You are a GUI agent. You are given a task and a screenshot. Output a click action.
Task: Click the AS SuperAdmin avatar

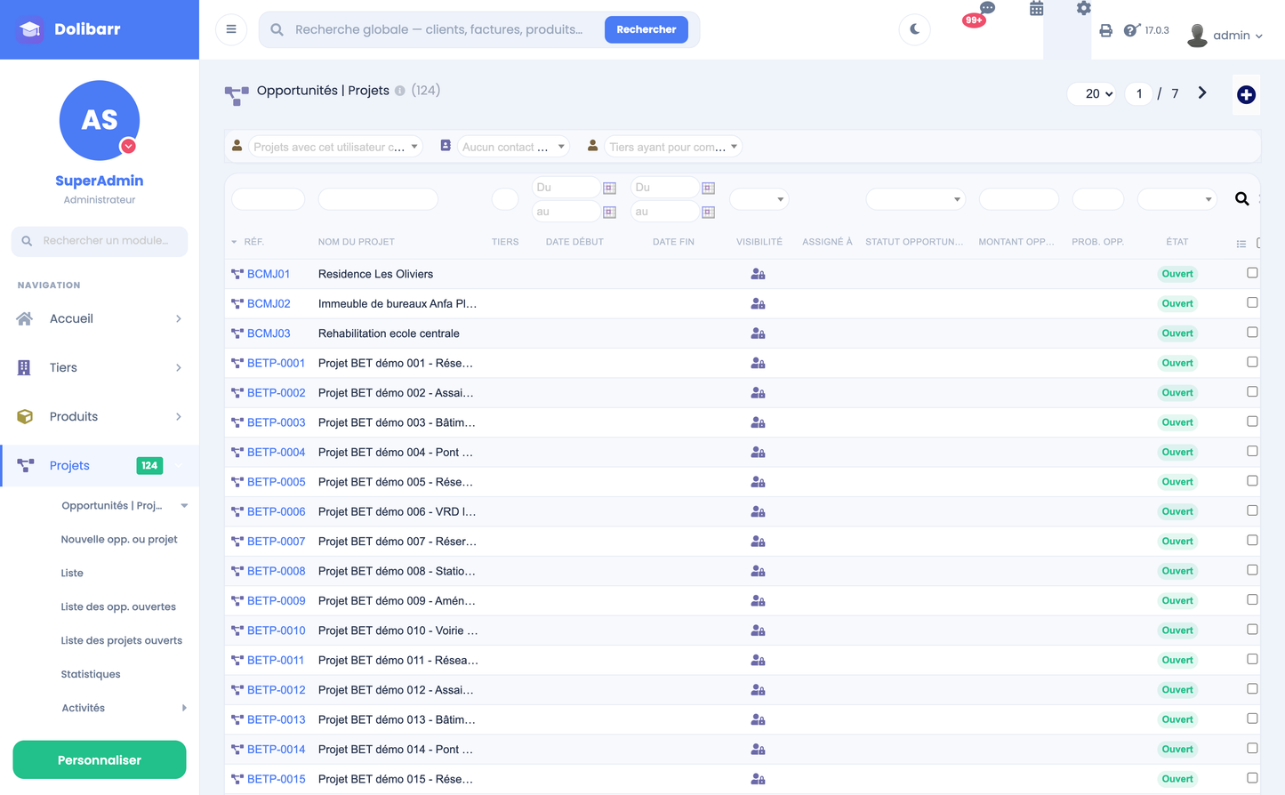point(100,120)
